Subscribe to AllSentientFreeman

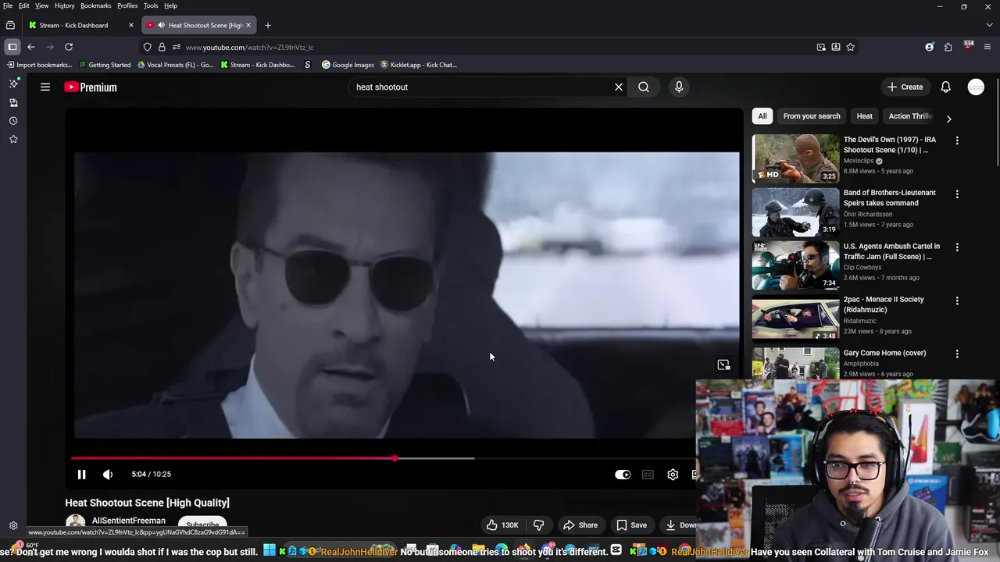(202, 525)
